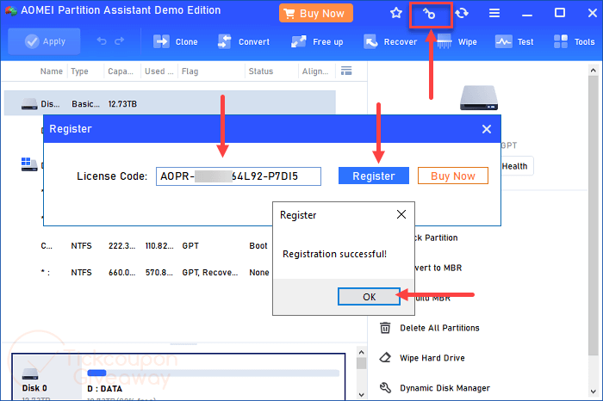This screenshot has height=401, width=603.
Task: Open the Test toolbar menu
Action: 514,41
